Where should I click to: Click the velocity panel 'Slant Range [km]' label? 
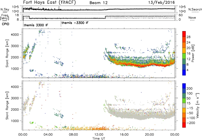click(7, 106)
